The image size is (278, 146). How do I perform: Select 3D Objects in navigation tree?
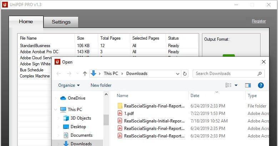(81, 118)
